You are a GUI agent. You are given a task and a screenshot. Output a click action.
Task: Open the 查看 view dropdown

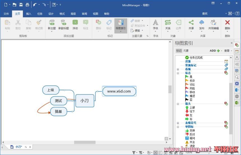tap(228, 51)
